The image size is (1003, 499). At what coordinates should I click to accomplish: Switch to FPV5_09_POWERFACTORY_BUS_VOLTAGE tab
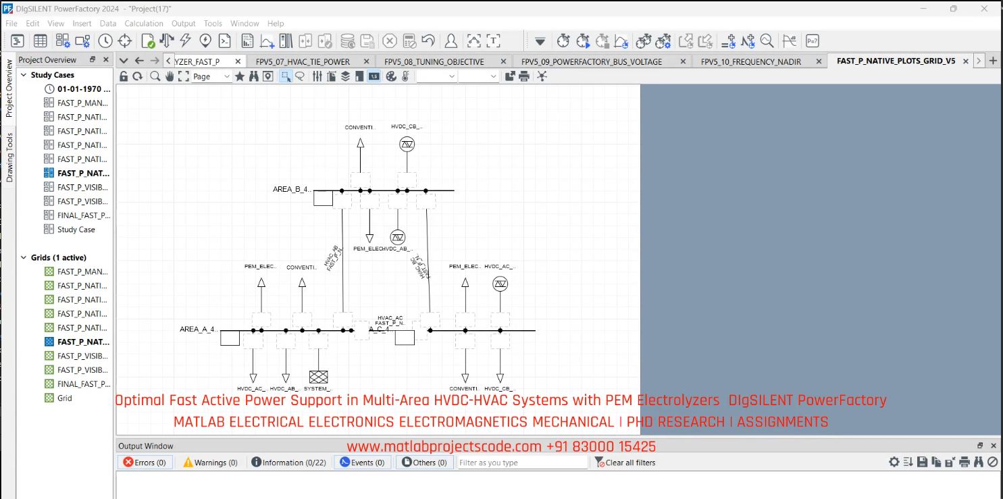click(592, 61)
